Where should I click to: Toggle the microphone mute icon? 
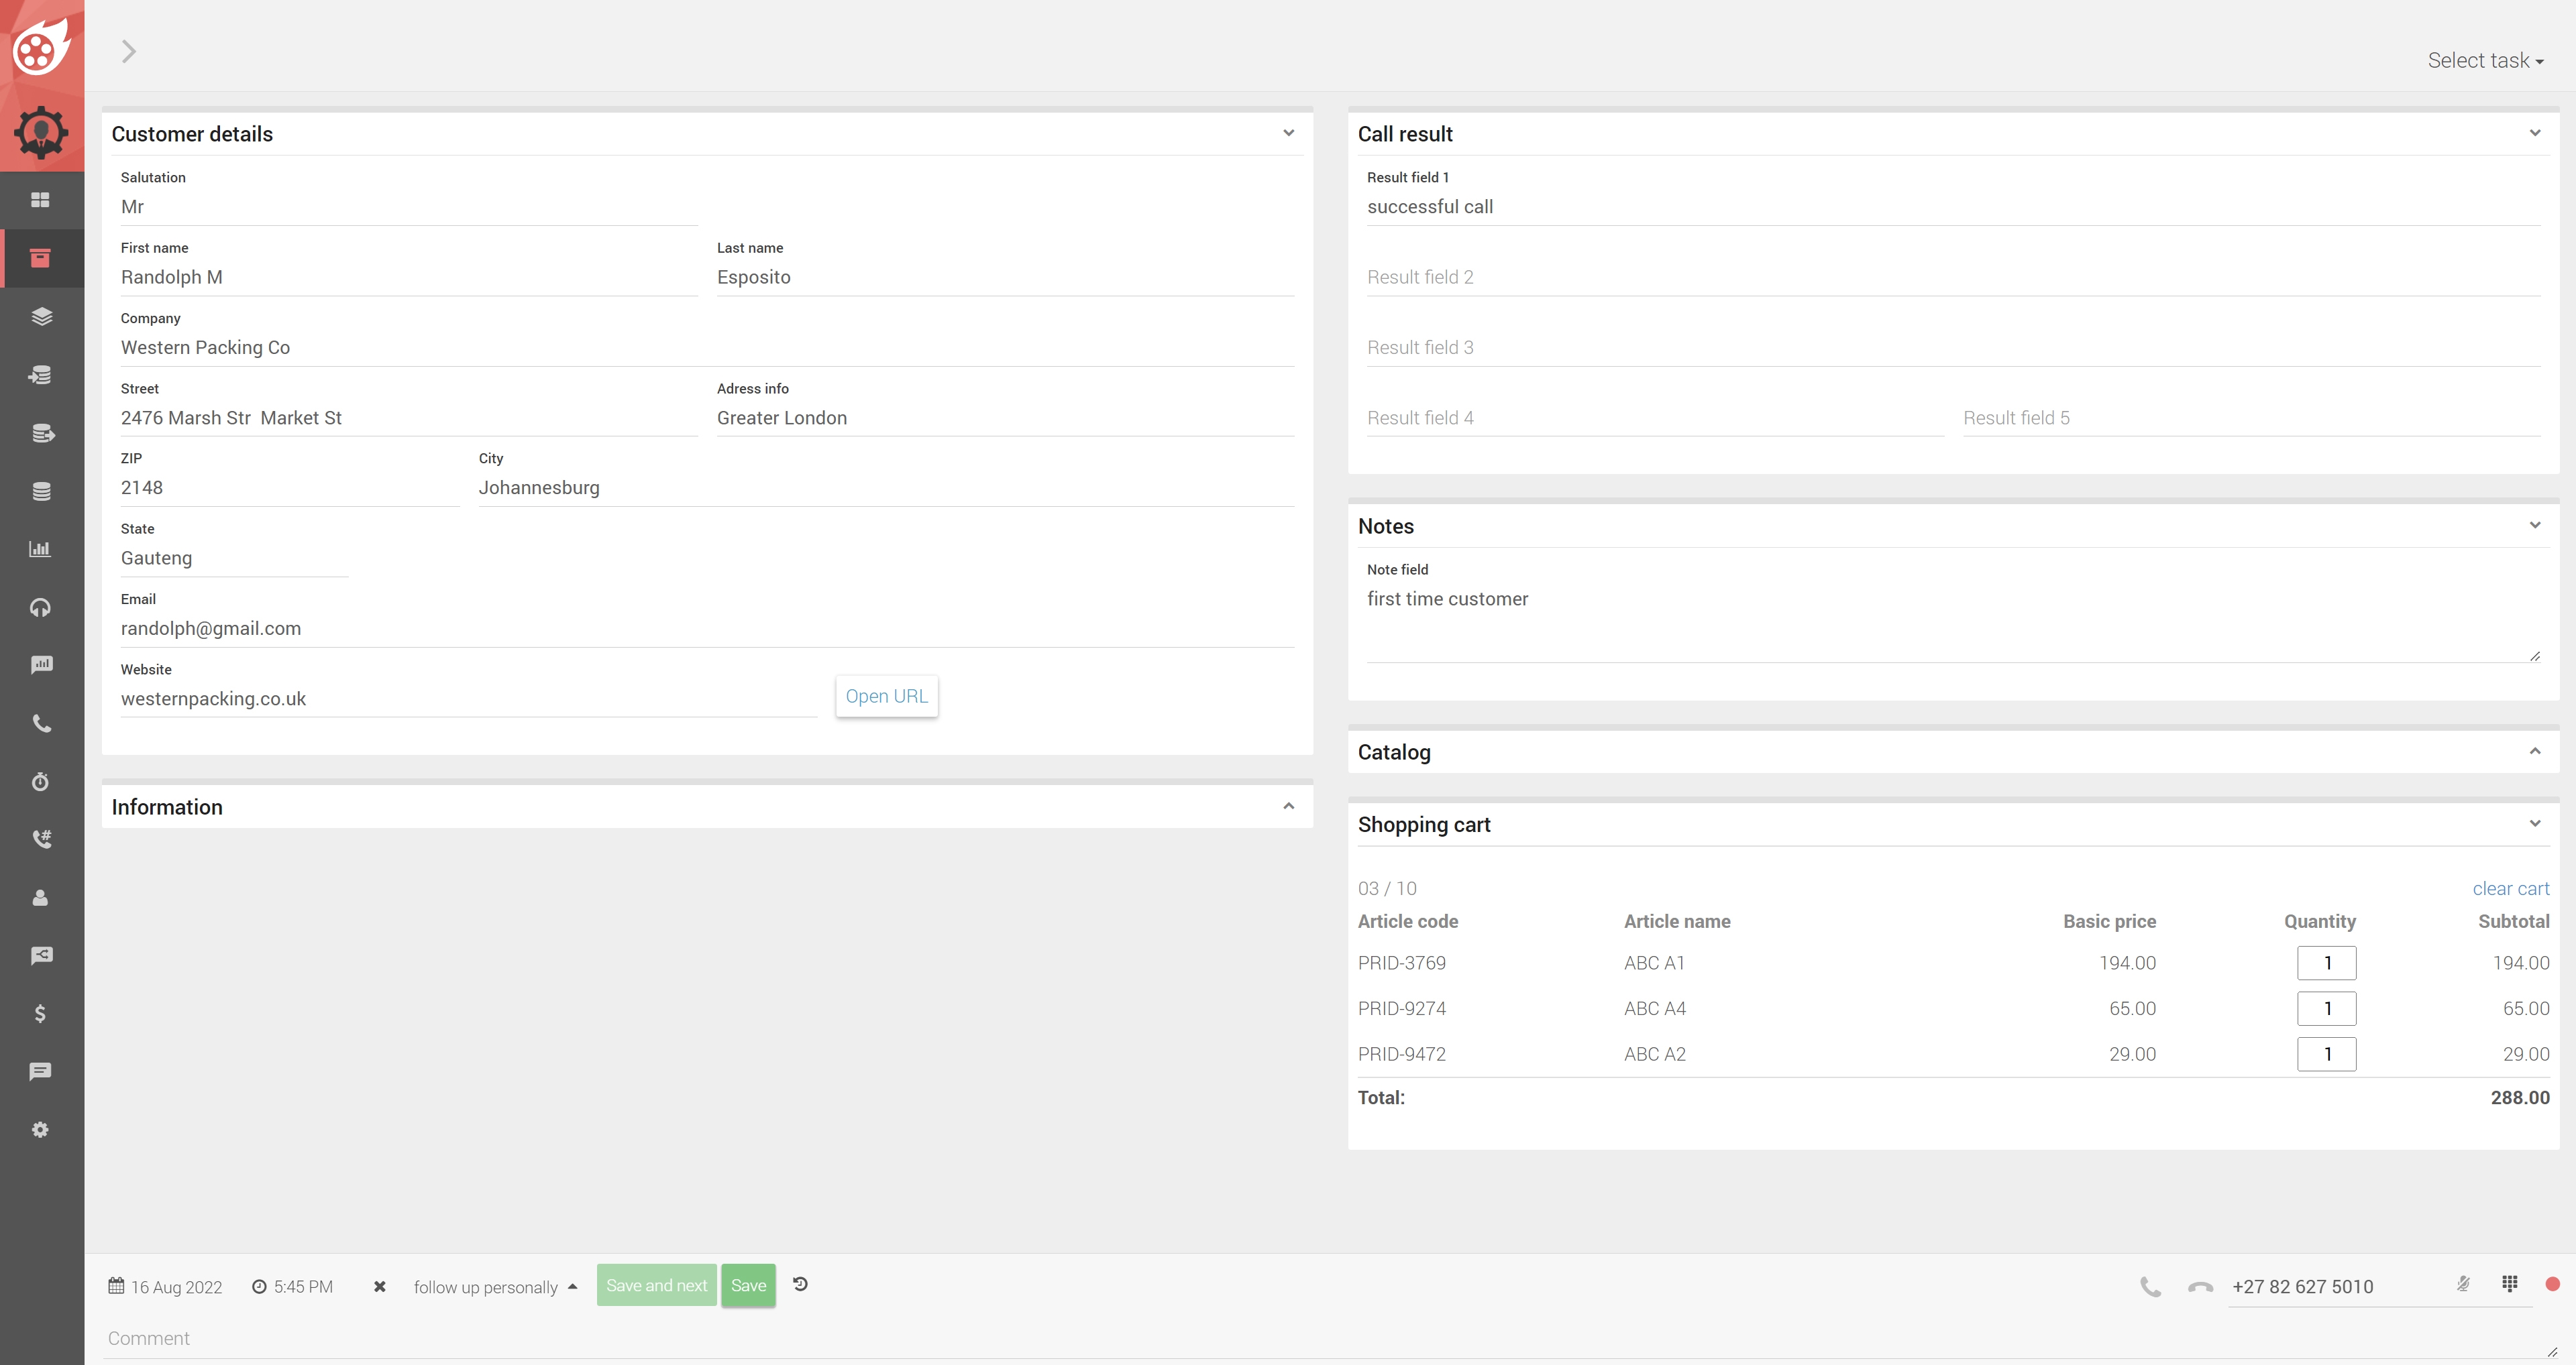[2463, 1284]
